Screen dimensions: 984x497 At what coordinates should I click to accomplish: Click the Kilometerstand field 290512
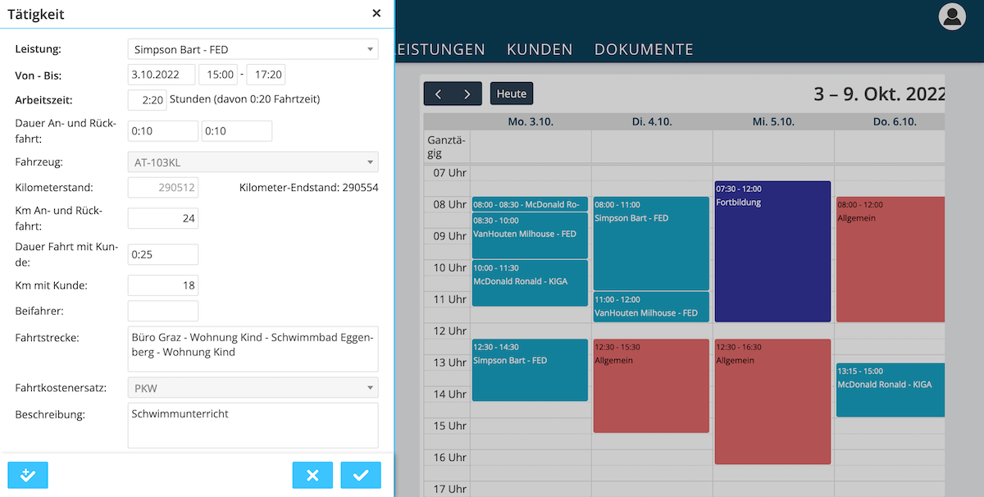click(163, 188)
